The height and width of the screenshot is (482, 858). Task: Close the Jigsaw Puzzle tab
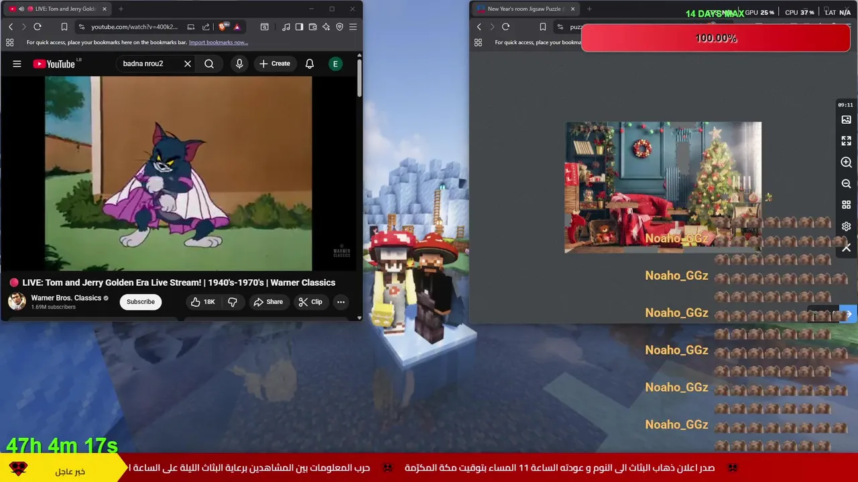tap(572, 9)
